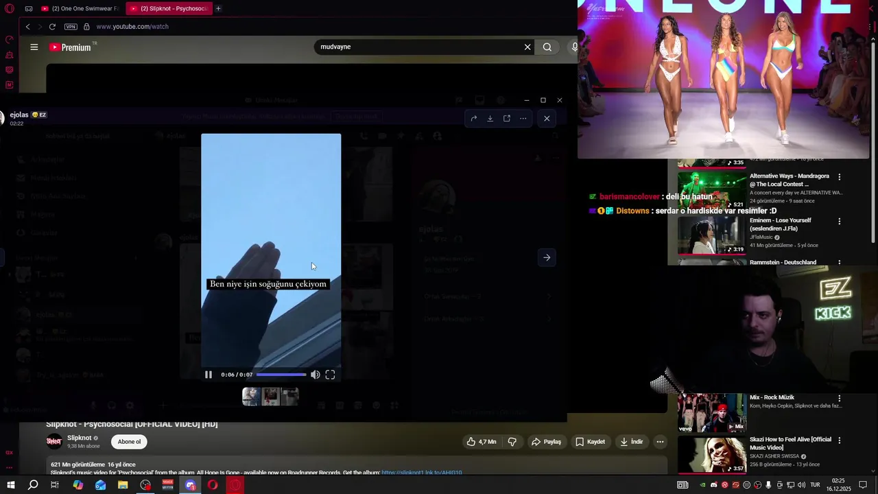Open options menu for Eminem Lose Yourself

pyautogui.click(x=839, y=222)
